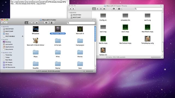Select the War3x.mpq file

point(103,39)
